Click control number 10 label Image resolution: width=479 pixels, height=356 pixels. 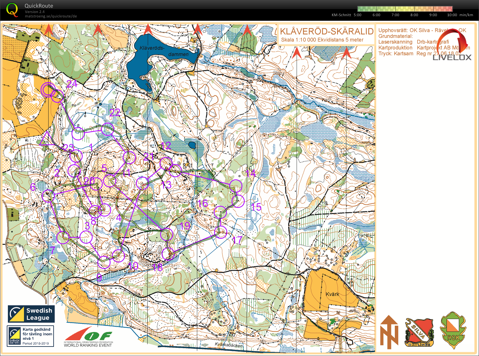tap(133, 266)
